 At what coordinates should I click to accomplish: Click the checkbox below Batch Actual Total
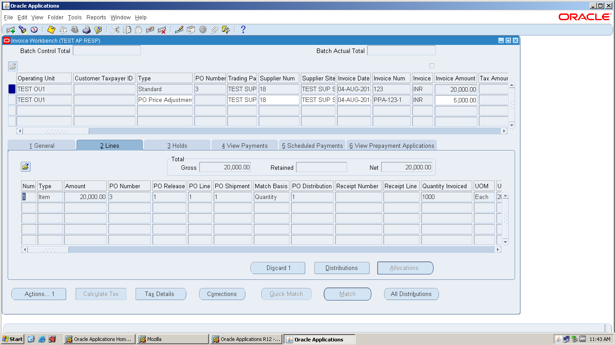(x=432, y=66)
